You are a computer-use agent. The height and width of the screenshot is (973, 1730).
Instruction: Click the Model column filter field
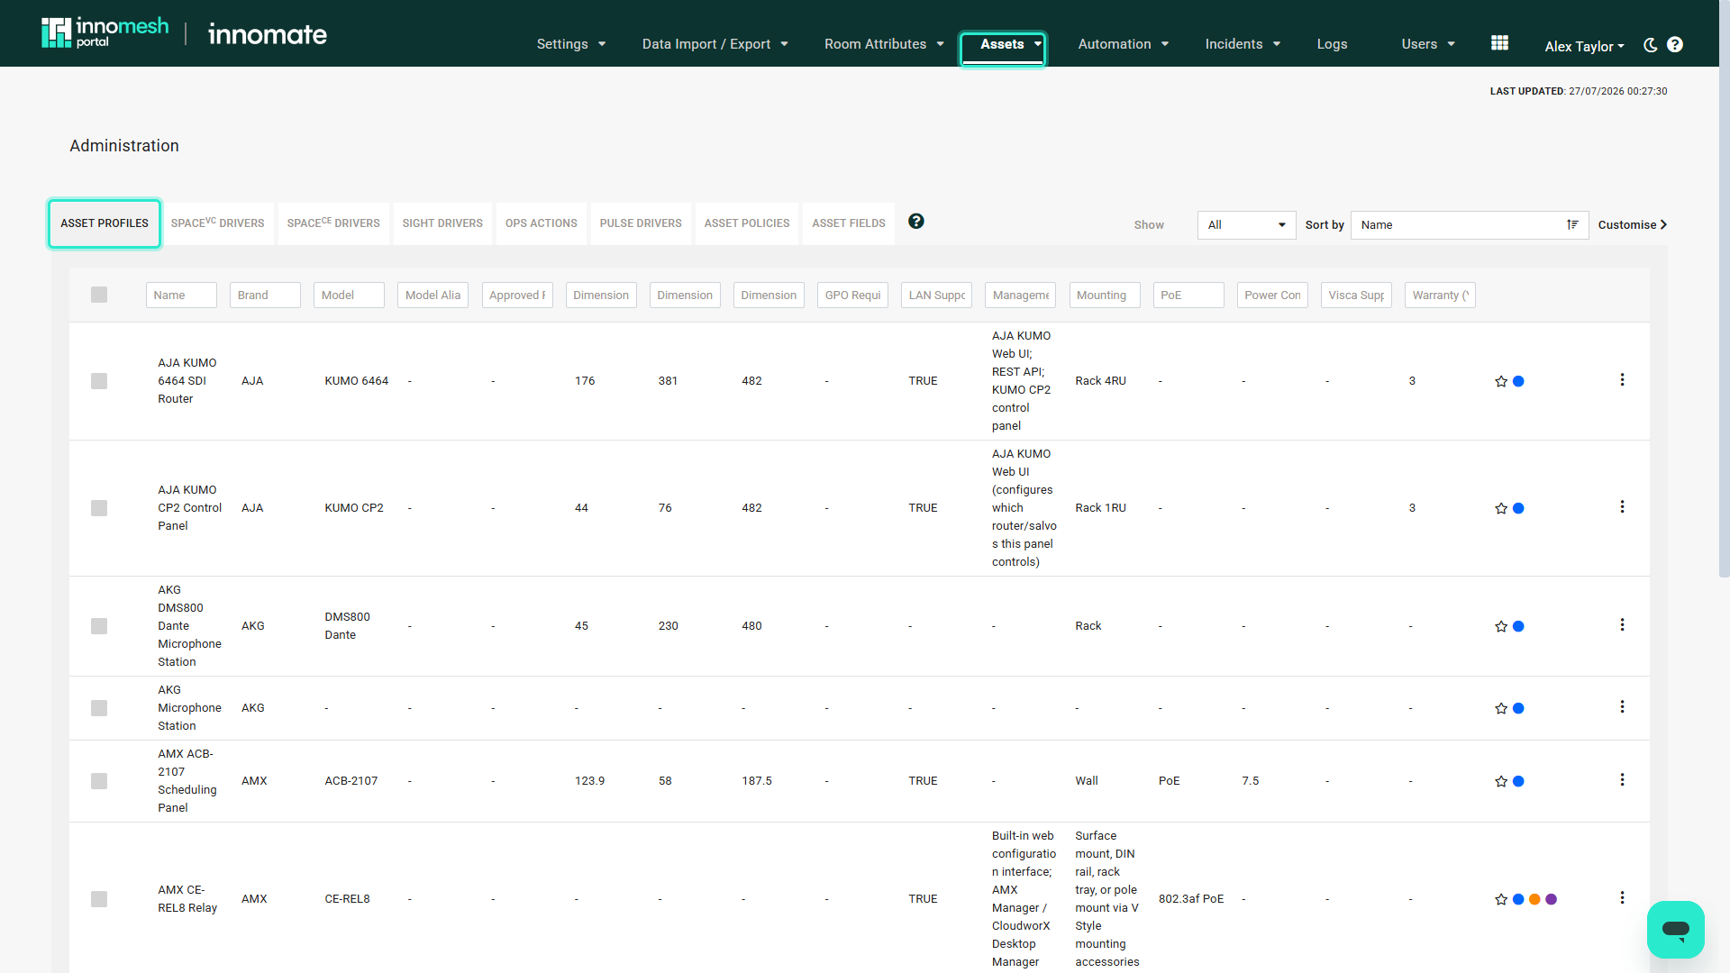(349, 296)
